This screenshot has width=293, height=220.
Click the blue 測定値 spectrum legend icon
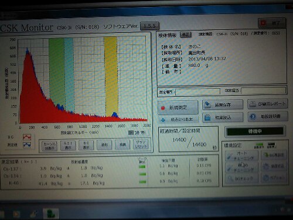(x=27, y=145)
